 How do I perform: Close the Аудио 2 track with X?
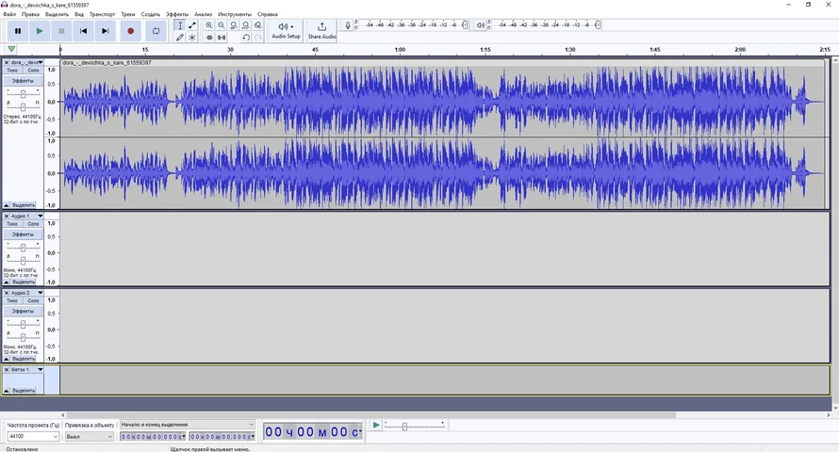tap(7, 293)
